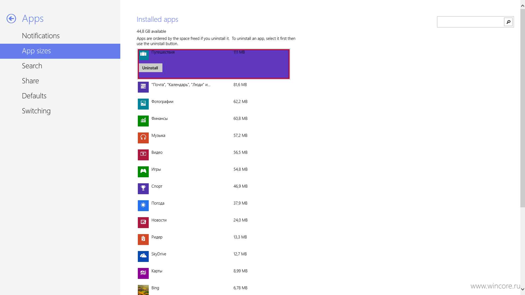Click the 24,0 MB size value

241,220
